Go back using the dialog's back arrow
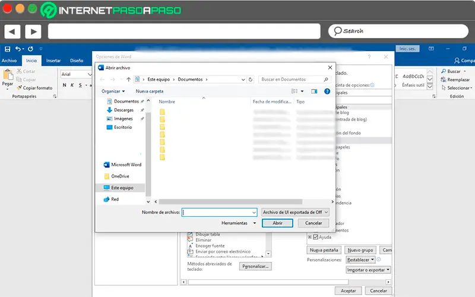The width and height of the screenshot is (475, 297). (x=102, y=80)
